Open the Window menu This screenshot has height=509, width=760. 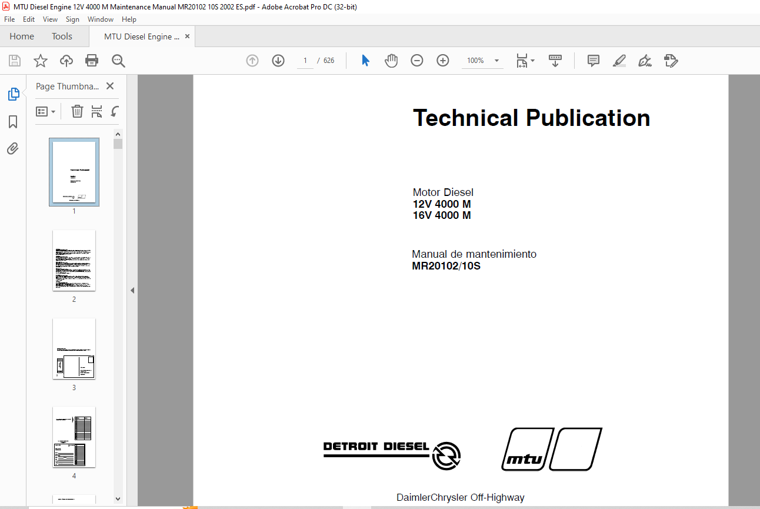(x=101, y=19)
